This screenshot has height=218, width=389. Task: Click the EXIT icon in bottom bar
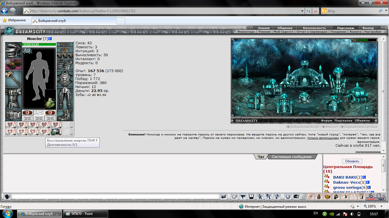coord(361,196)
